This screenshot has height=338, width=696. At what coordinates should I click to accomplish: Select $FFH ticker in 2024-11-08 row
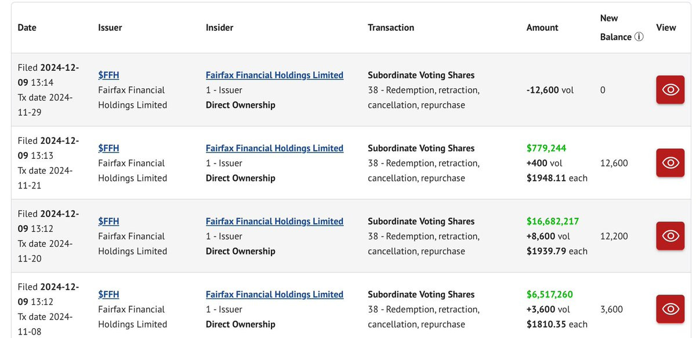pyautogui.click(x=108, y=294)
